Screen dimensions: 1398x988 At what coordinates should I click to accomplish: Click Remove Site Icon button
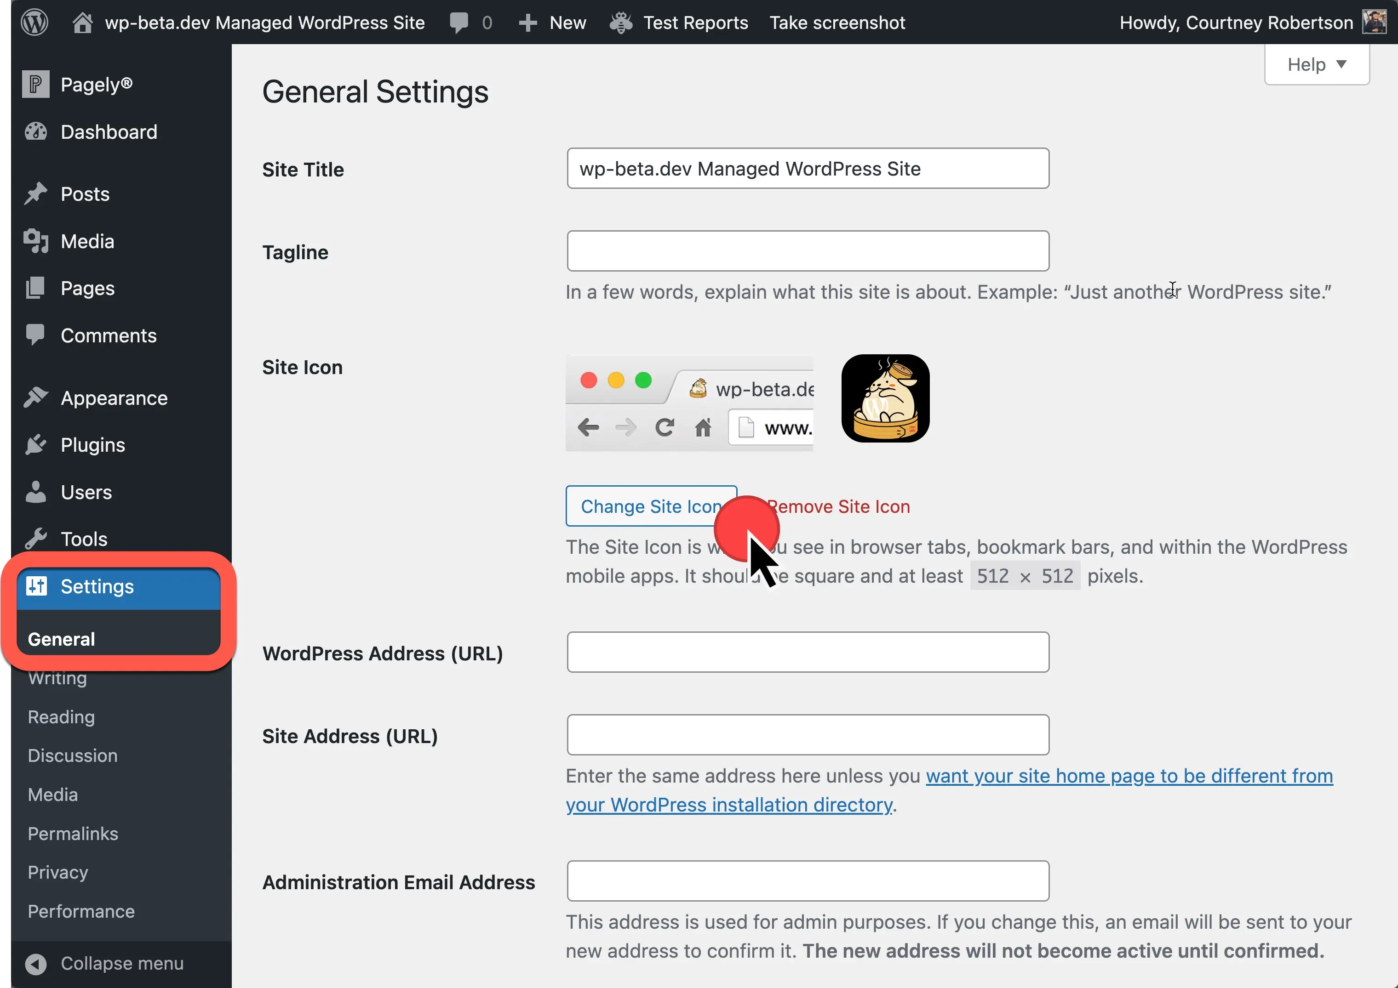pos(837,506)
